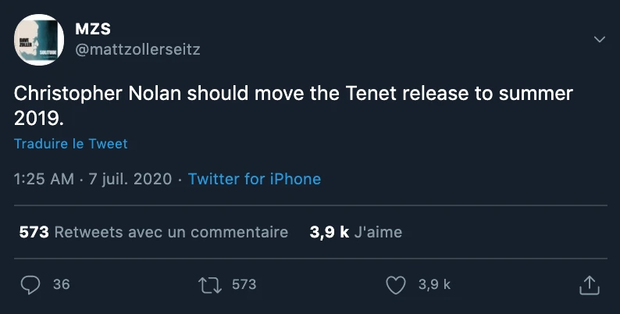The height and width of the screenshot is (314, 620).
Task: Click the 3,9 k count beside heart
Action: point(434,285)
